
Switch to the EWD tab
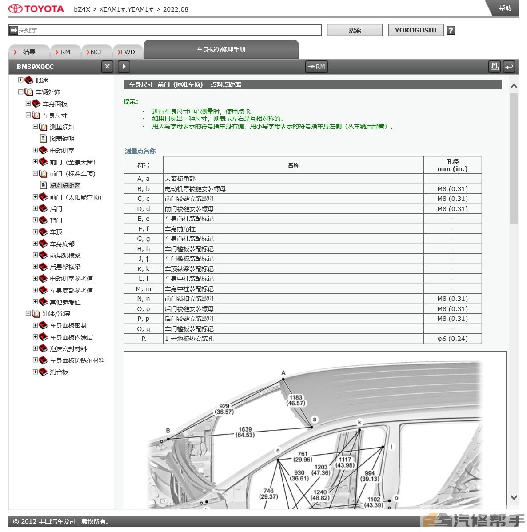click(x=128, y=52)
